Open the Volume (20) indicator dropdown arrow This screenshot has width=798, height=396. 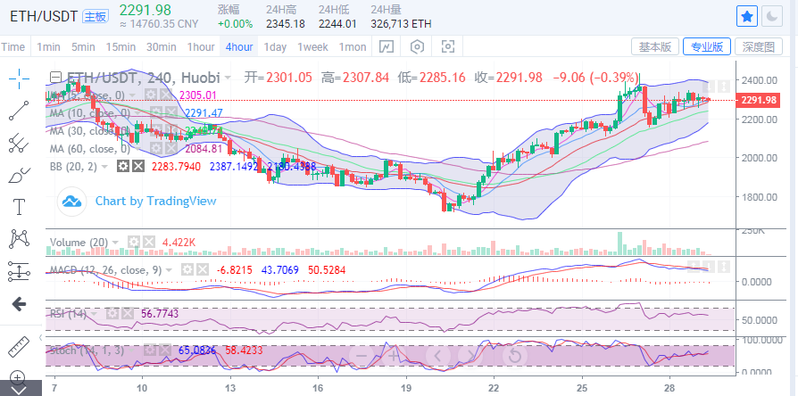click(x=118, y=242)
